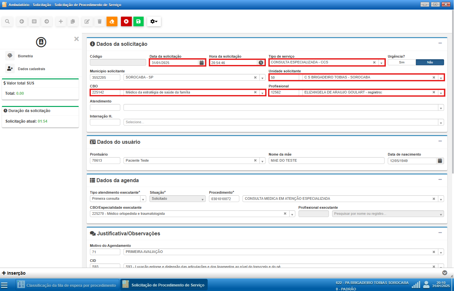This screenshot has height=291, width=454.
Task: Expand the Tipo de serviço dropdown
Action: click(381, 63)
